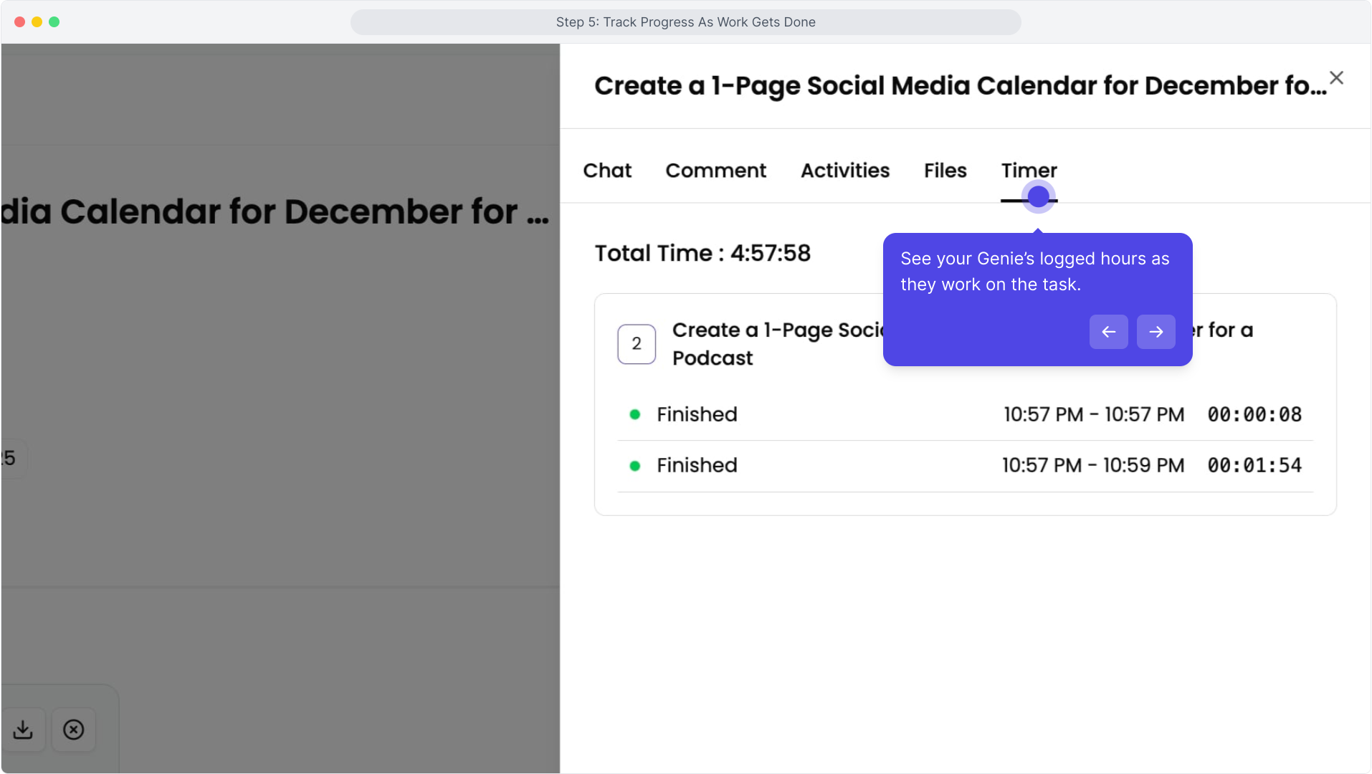Close the task details panel
Screen dimensions: 1372x774
coord(1336,78)
